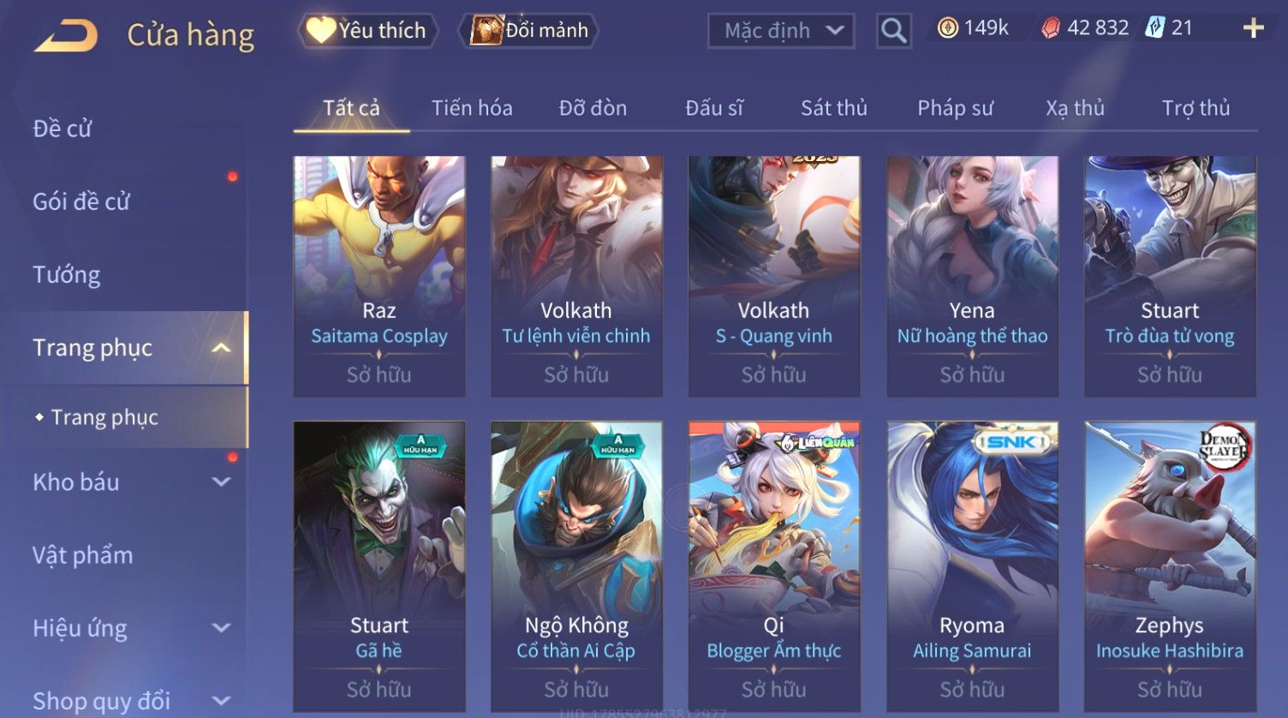The height and width of the screenshot is (718, 1288).
Task: Open the Mặc định sort dropdown
Action: pos(781,31)
